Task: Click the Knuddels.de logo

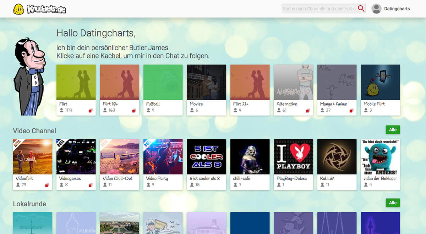Action: [x=47, y=9]
